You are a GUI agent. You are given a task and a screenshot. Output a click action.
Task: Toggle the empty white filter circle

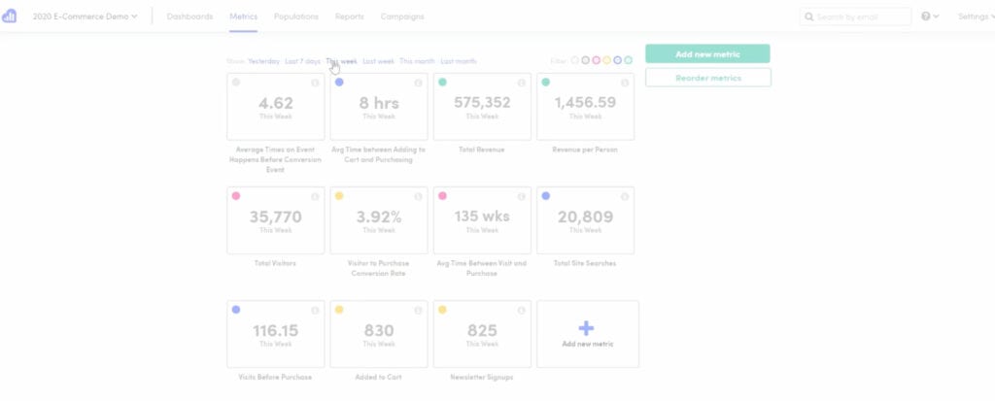coord(575,61)
